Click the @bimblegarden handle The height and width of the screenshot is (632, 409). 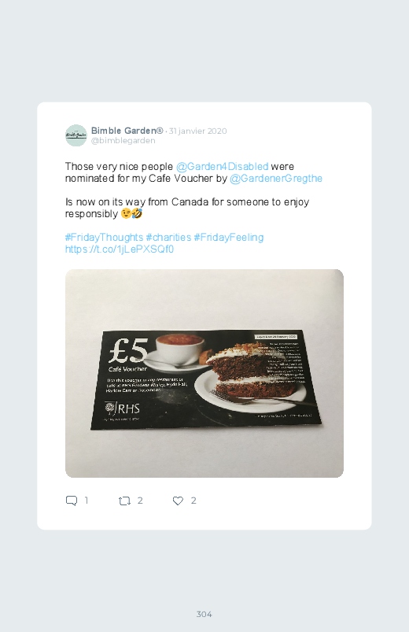coord(123,141)
